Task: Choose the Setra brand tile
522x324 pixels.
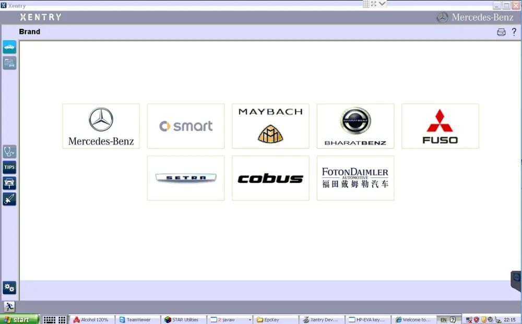Action: [x=186, y=178]
